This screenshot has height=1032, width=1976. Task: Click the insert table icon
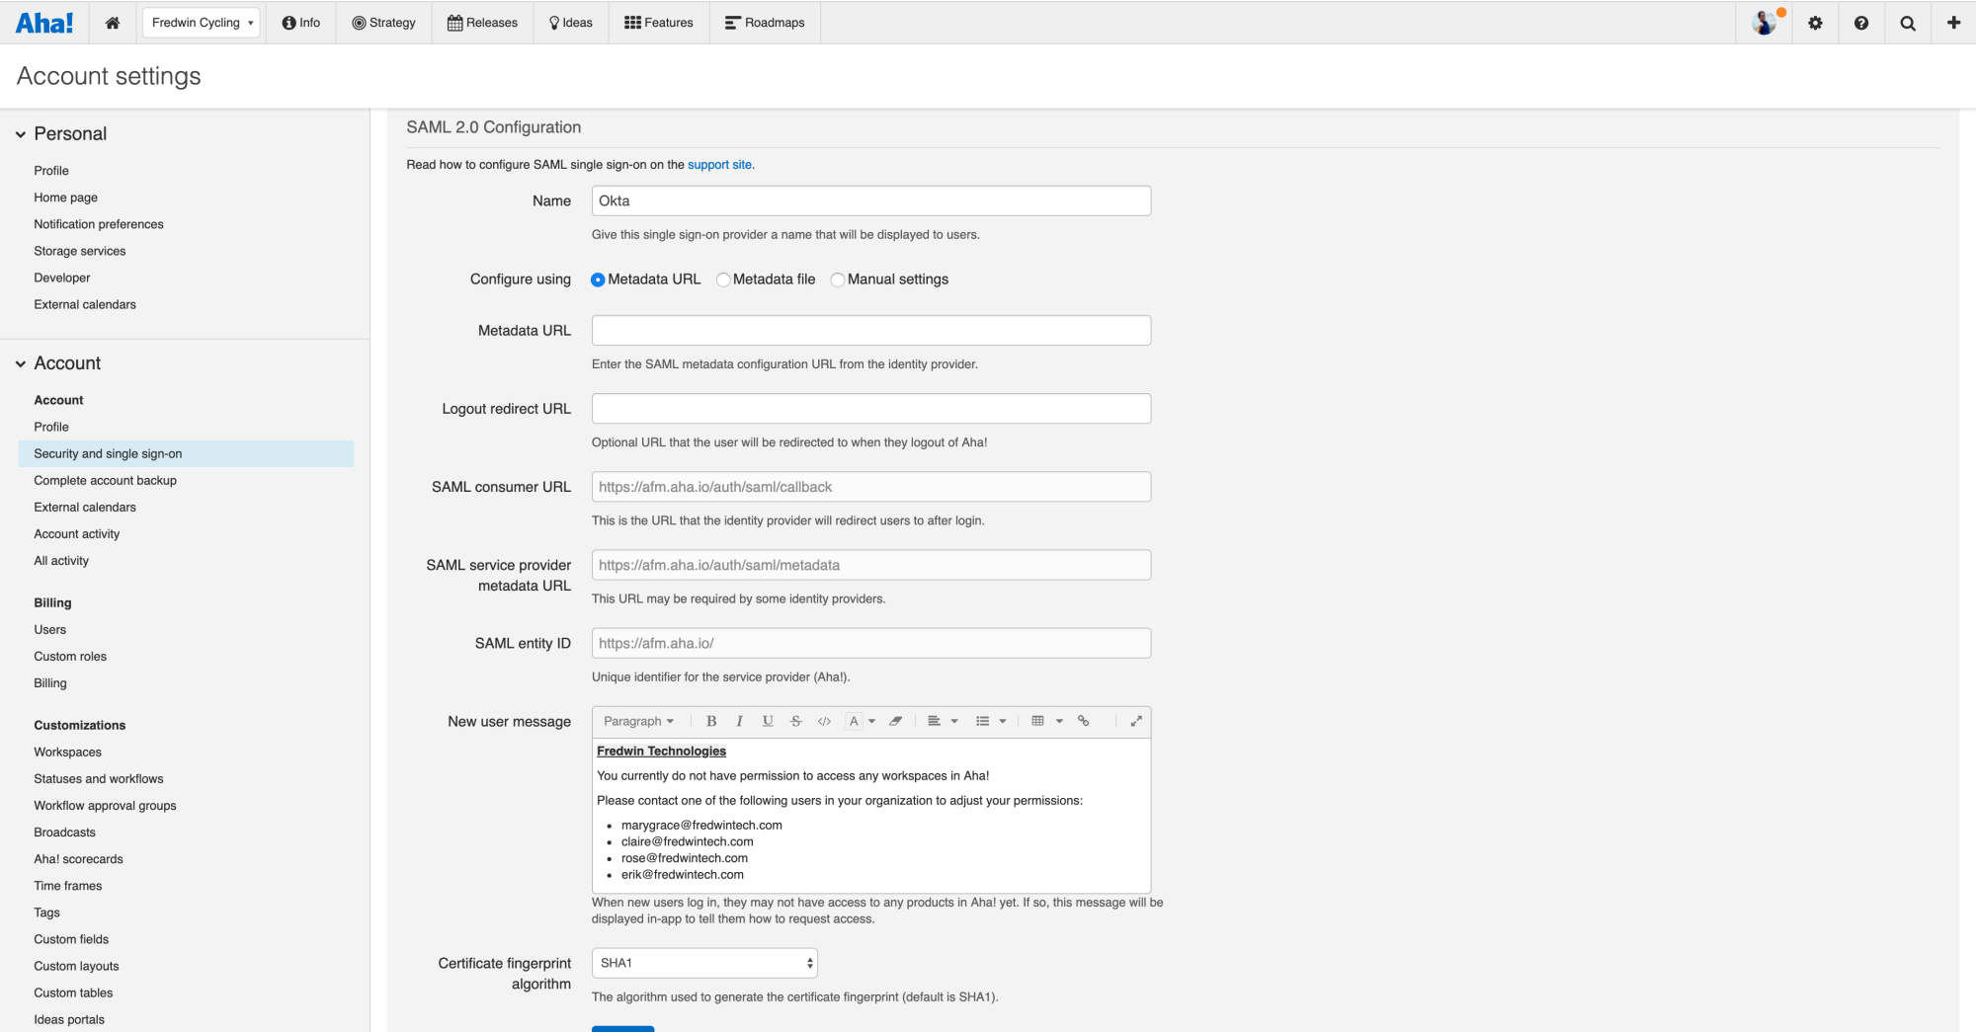click(x=1037, y=721)
